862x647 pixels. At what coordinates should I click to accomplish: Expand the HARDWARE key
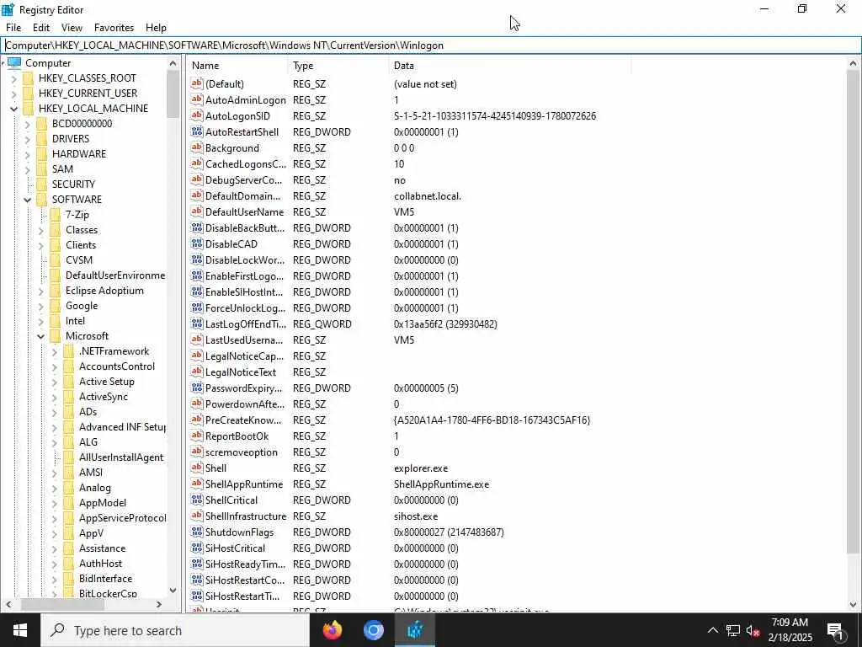(x=28, y=155)
